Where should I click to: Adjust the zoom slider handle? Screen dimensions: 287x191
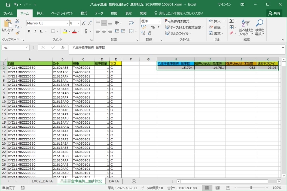tap(251, 188)
